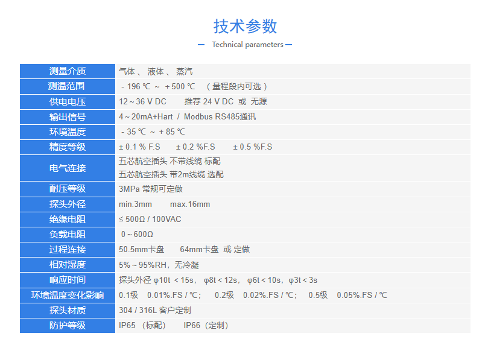
Task: Click the 输出信号 row label
Action: 68,116
